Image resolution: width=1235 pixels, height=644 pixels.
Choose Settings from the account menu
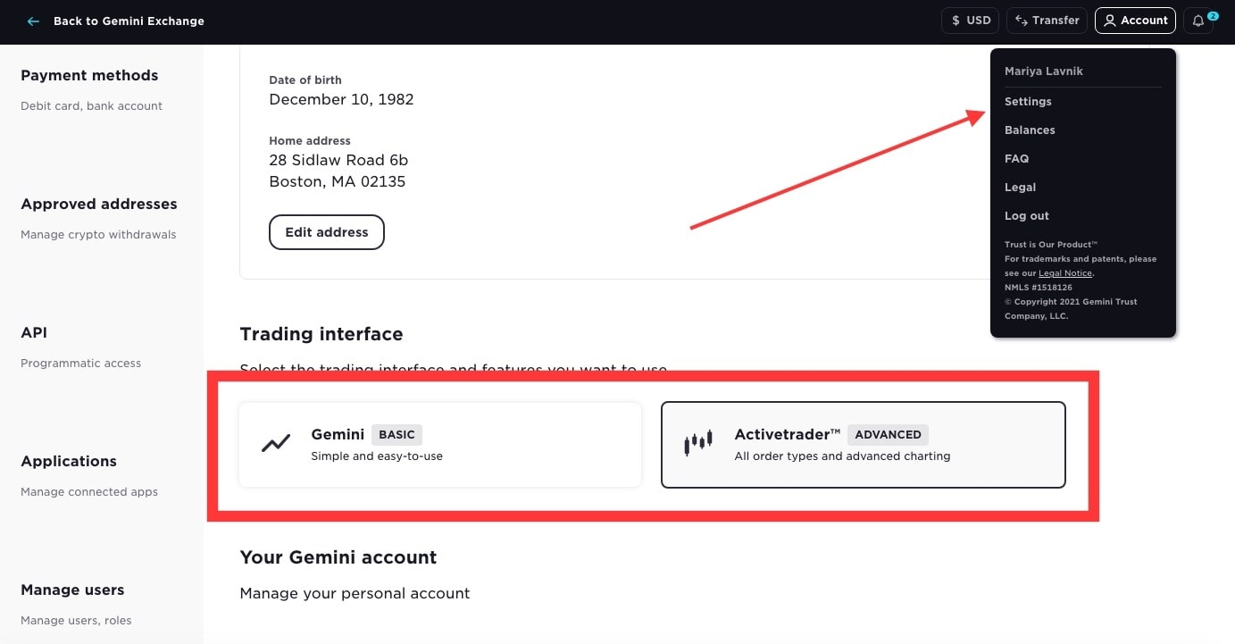1027,101
